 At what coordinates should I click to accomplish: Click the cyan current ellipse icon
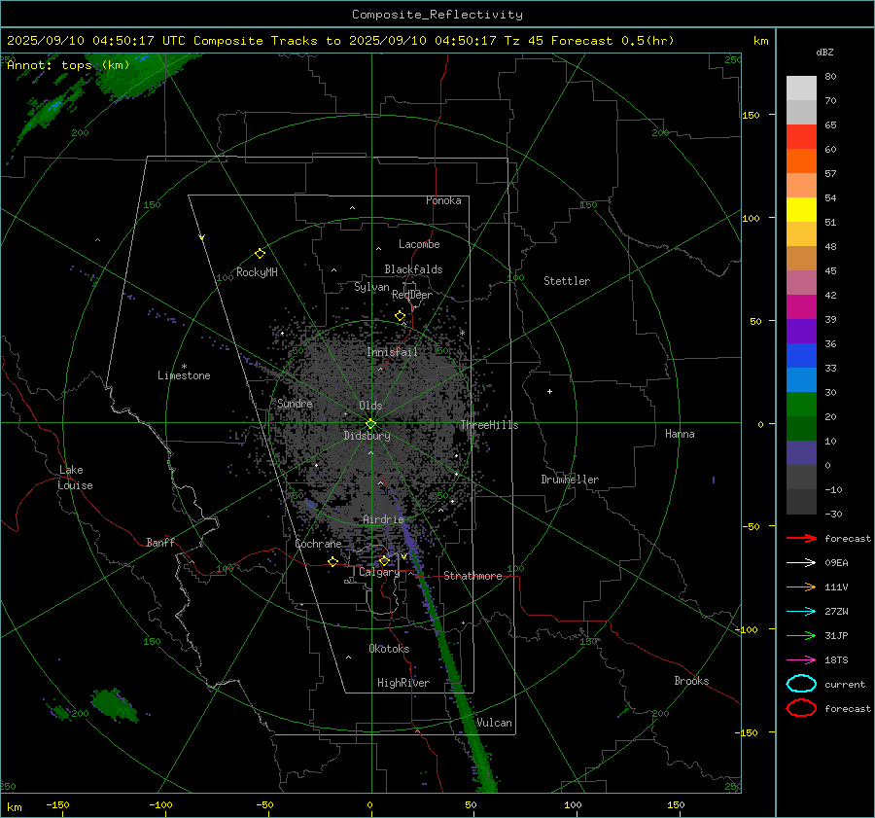point(801,684)
